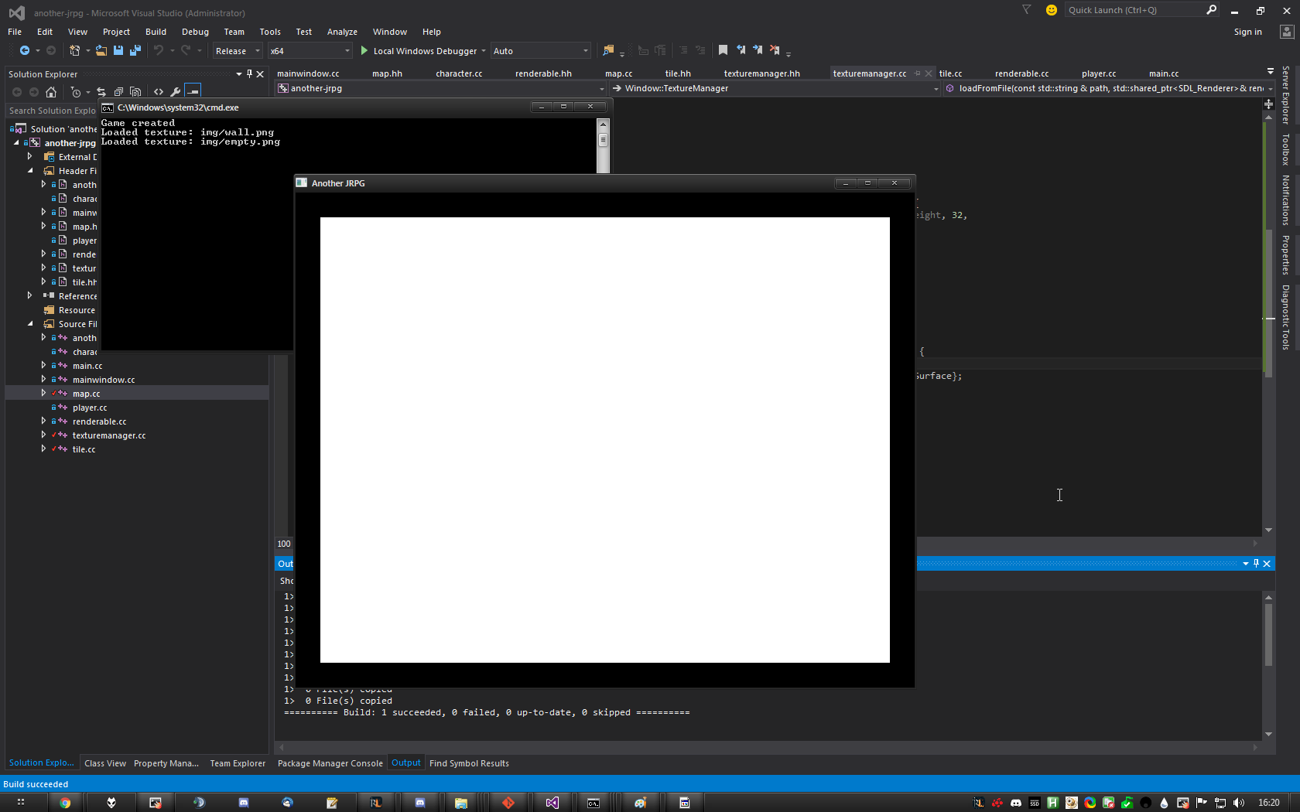This screenshot has width=1300, height=812.
Task: Click the Home icon in Solution Explorer
Action: pos(51,92)
